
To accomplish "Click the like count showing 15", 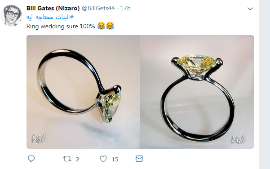I will point(115,160).
